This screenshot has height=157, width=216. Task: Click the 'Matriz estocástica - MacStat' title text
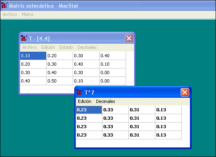[x=43, y=6]
